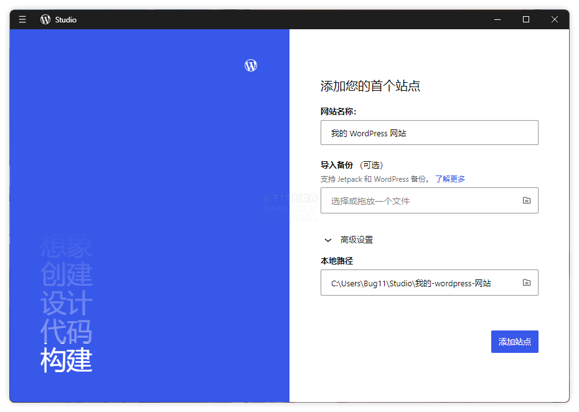Click the 设计 word on blue panel
579x412 pixels.
point(66,303)
